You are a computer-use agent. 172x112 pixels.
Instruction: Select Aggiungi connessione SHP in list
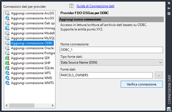(x=30, y=63)
